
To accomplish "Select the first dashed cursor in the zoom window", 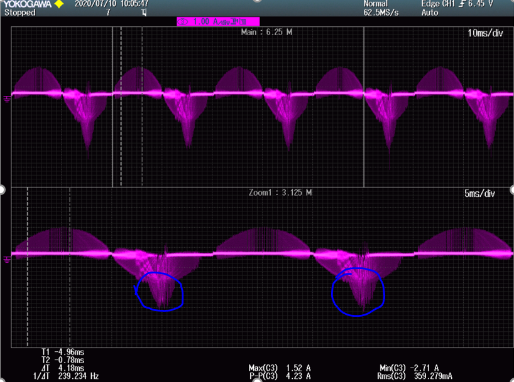I will (x=28, y=267).
